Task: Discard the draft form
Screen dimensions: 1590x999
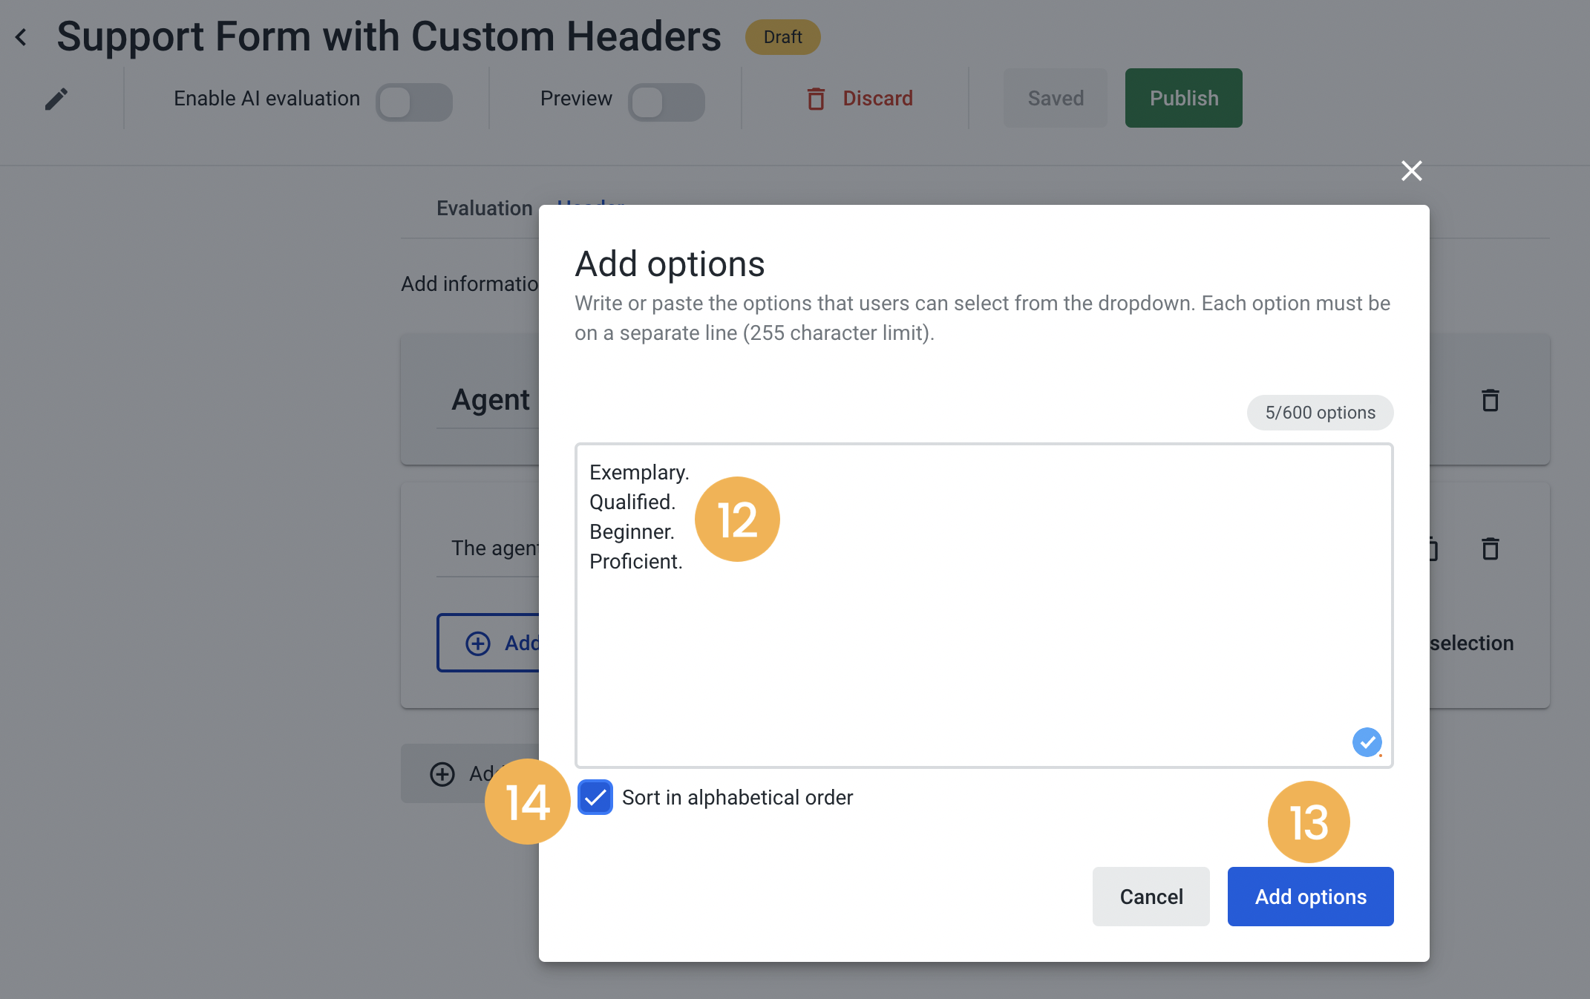Action: 860,98
